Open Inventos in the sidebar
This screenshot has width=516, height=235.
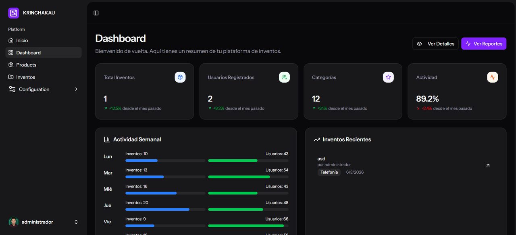pyautogui.click(x=44, y=77)
